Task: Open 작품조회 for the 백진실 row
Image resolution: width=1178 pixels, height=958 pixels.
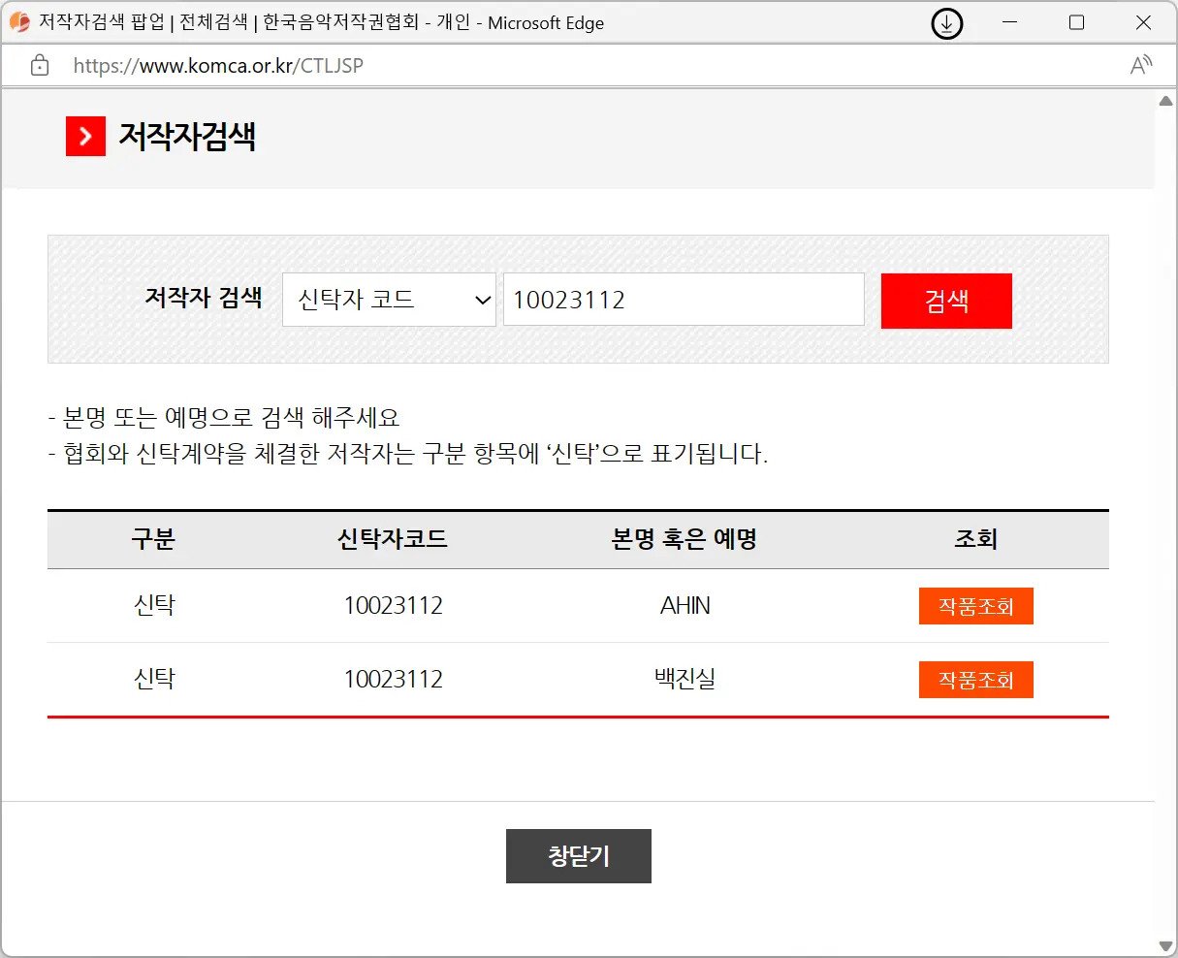Action: (x=975, y=680)
